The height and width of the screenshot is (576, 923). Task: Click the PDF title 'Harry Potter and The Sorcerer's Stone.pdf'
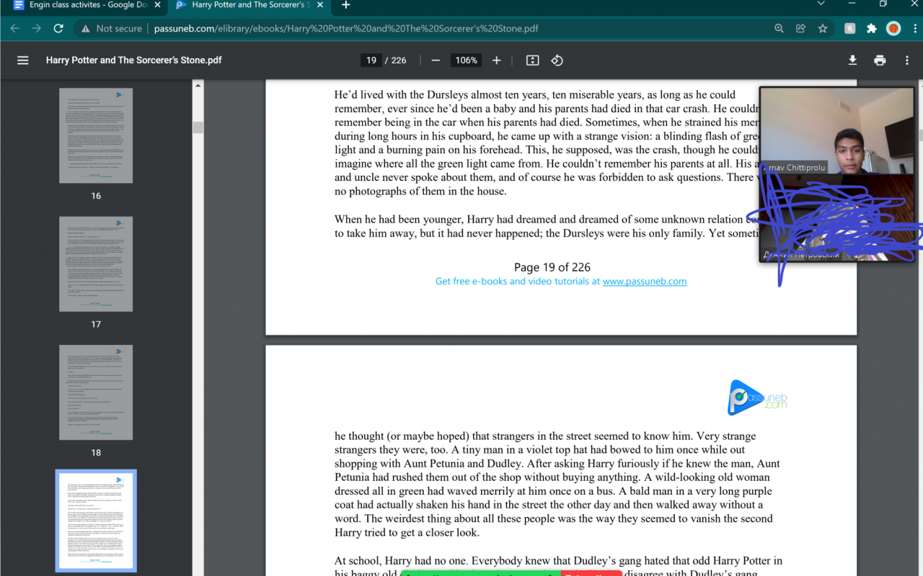pyautogui.click(x=134, y=60)
